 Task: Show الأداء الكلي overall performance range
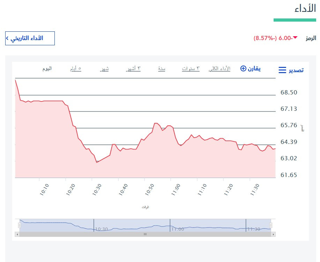click(219, 69)
